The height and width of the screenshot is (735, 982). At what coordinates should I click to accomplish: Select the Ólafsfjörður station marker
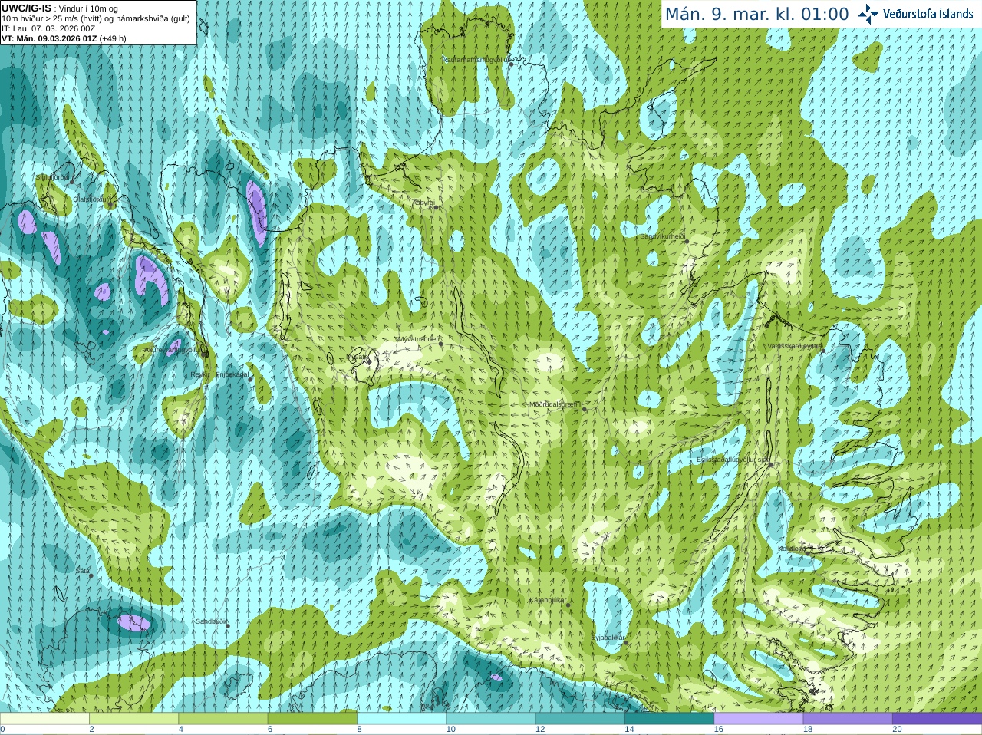pyautogui.click(x=110, y=205)
